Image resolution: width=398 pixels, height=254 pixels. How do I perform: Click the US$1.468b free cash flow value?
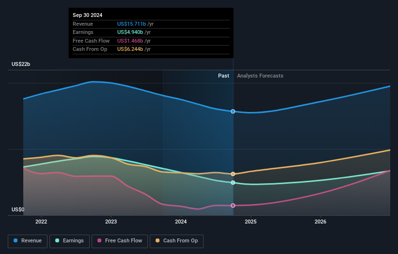(130, 41)
